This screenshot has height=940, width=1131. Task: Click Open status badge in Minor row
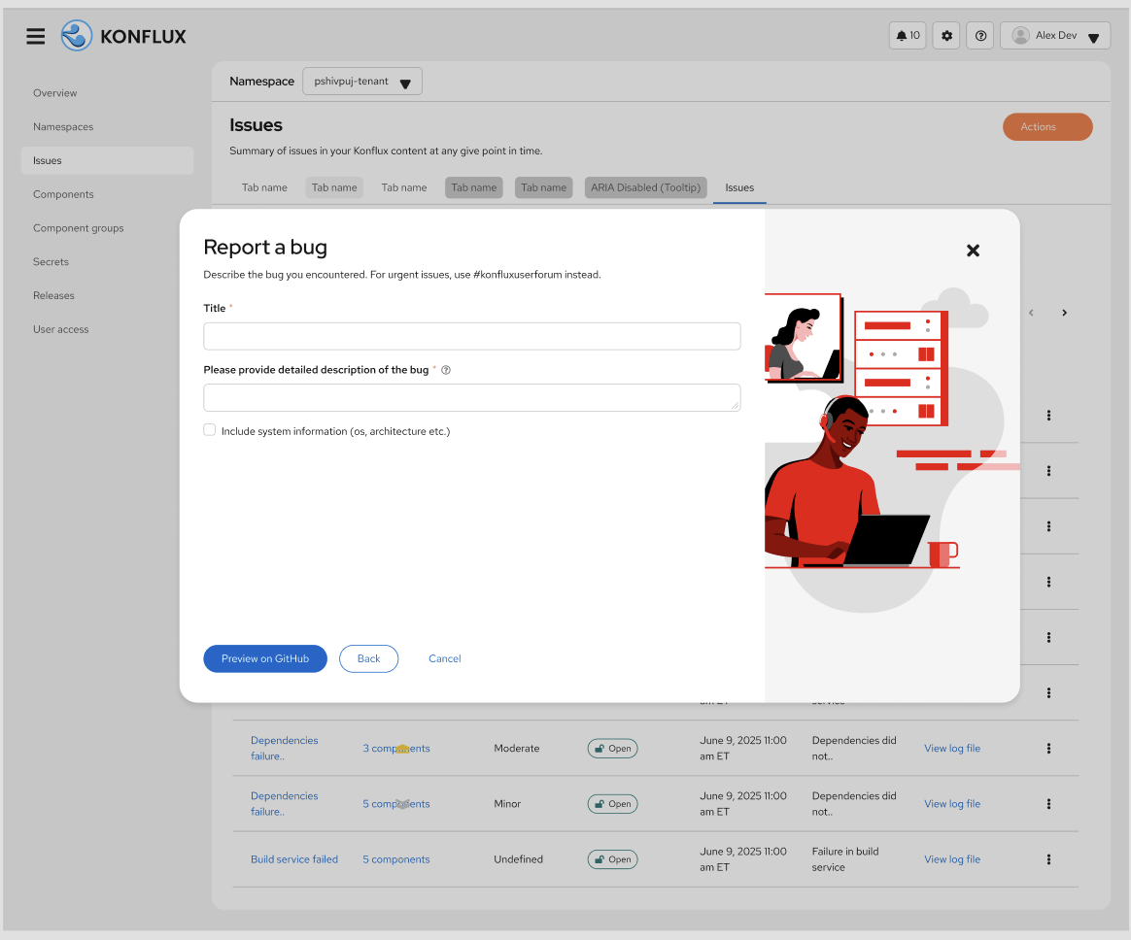(x=612, y=804)
